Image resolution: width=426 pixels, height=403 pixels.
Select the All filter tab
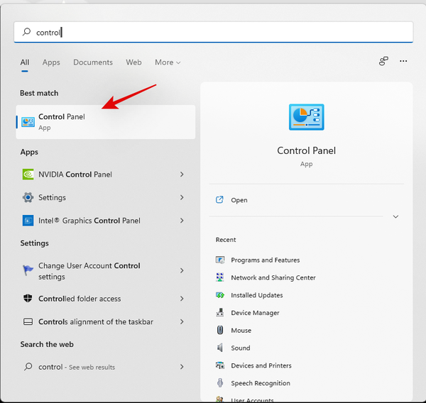[x=24, y=62]
